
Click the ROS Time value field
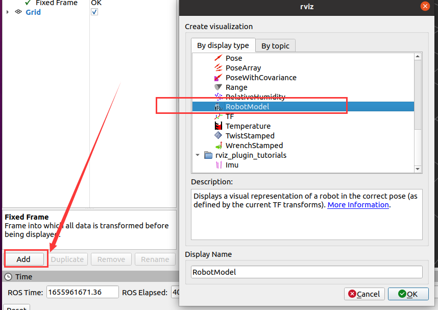point(82,292)
